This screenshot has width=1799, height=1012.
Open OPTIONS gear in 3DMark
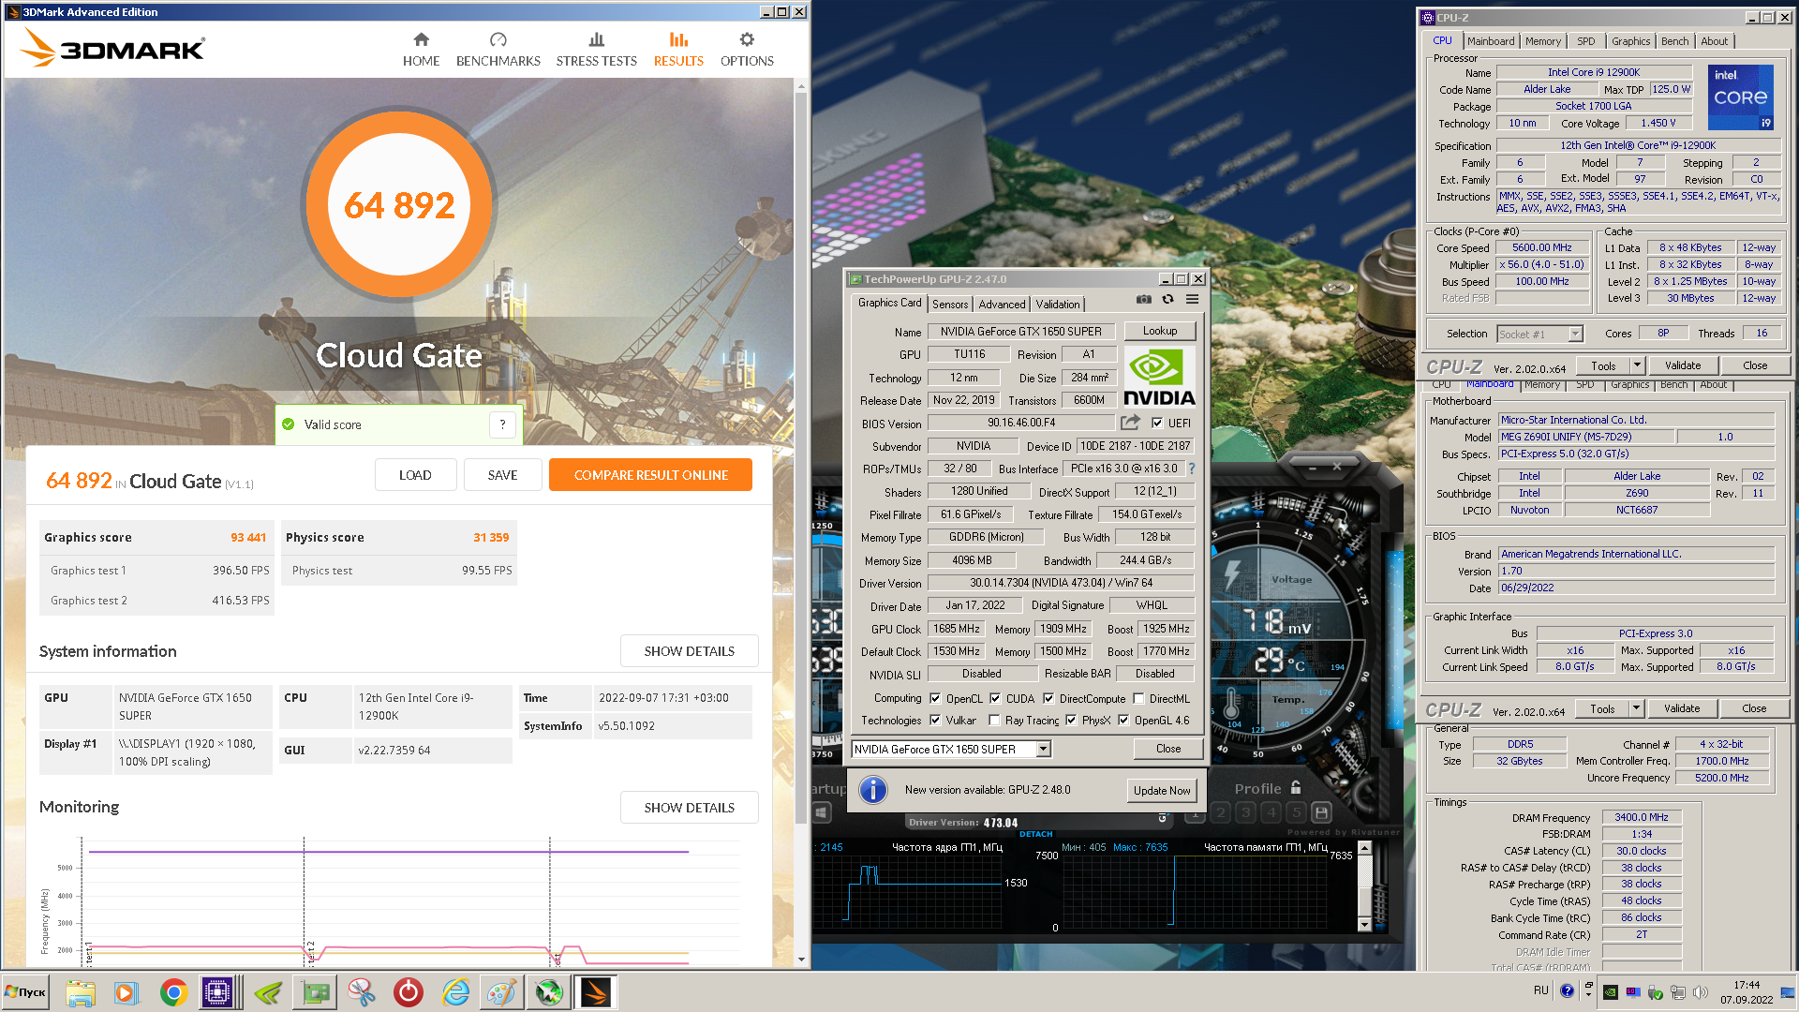(747, 50)
